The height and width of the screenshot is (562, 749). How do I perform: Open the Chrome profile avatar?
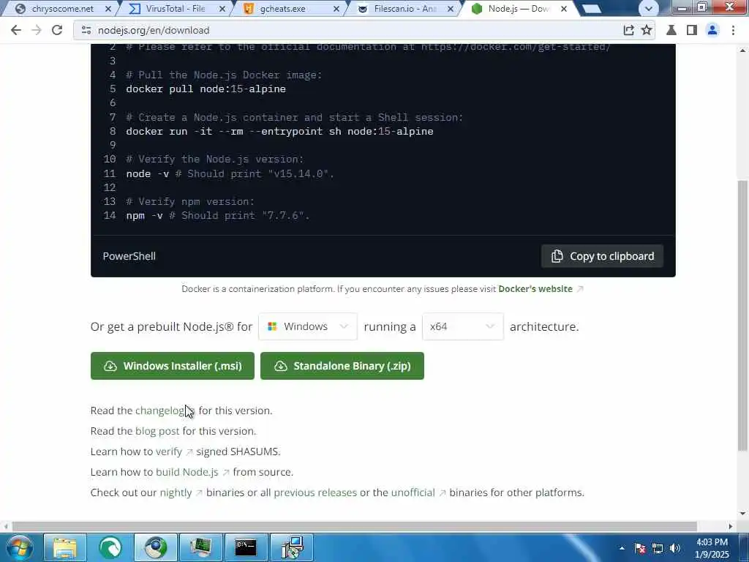(x=712, y=30)
